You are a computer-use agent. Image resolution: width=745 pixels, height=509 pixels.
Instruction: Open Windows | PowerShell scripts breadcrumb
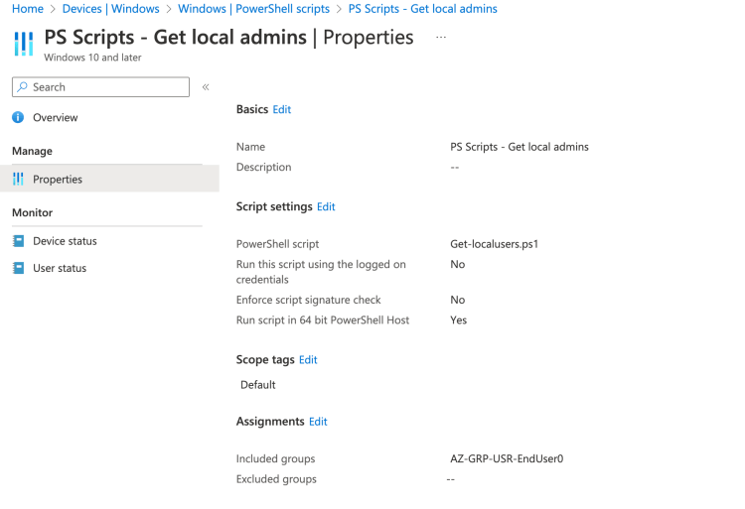tap(253, 9)
